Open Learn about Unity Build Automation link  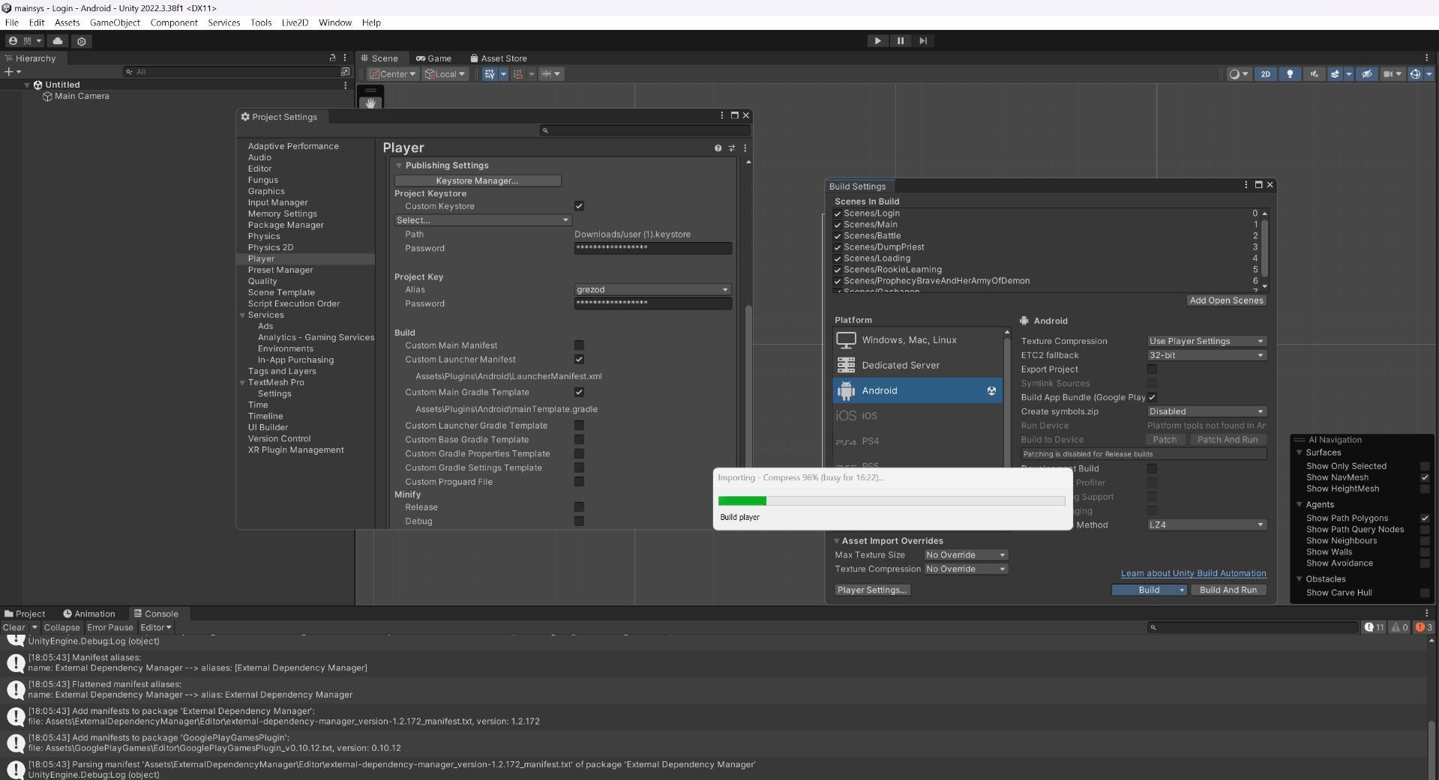click(1193, 573)
